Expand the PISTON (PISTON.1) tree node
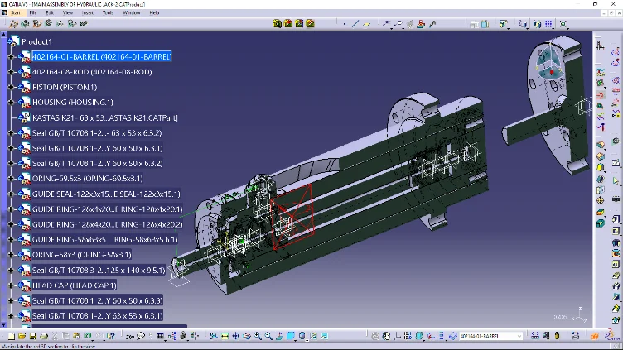This screenshot has height=350, width=623. pos(11,87)
